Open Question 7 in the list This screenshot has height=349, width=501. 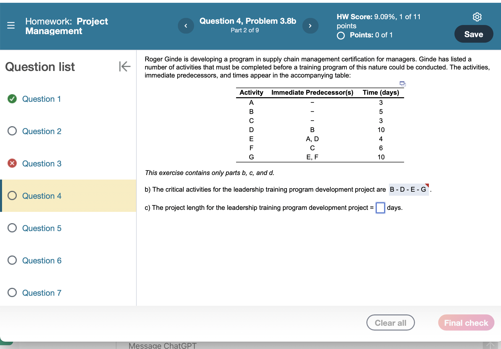42,293
